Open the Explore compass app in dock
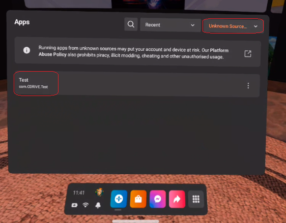 [x=119, y=199]
